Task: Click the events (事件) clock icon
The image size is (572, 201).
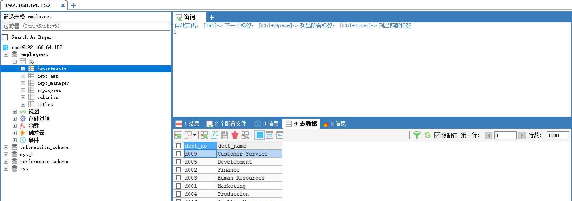Action: click(x=23, y=140)
